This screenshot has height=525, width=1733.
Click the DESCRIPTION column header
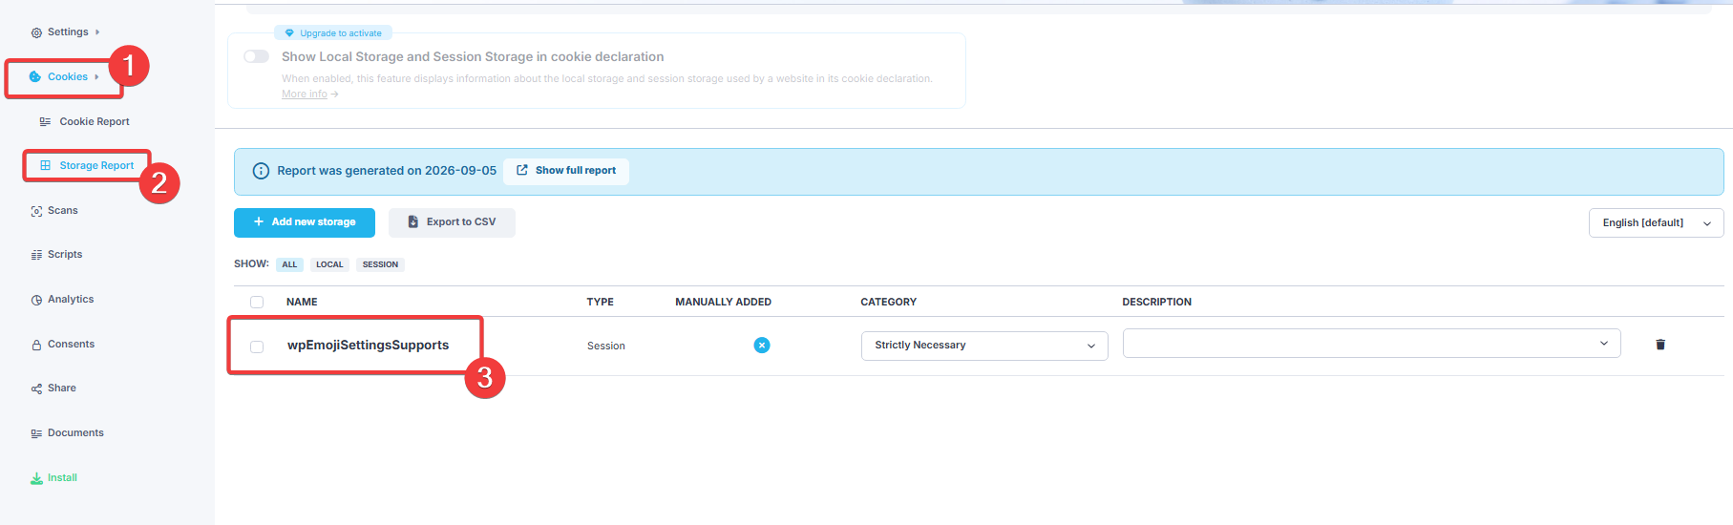coord(1156,302)
